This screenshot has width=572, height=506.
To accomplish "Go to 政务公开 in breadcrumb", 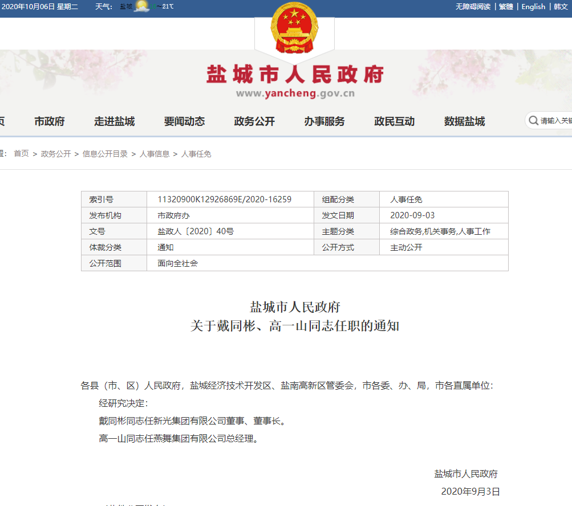I will pyautogui.click(x=56, y=154).
